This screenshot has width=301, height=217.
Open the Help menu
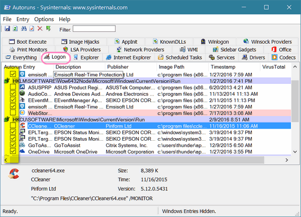[x=65, y=19]
